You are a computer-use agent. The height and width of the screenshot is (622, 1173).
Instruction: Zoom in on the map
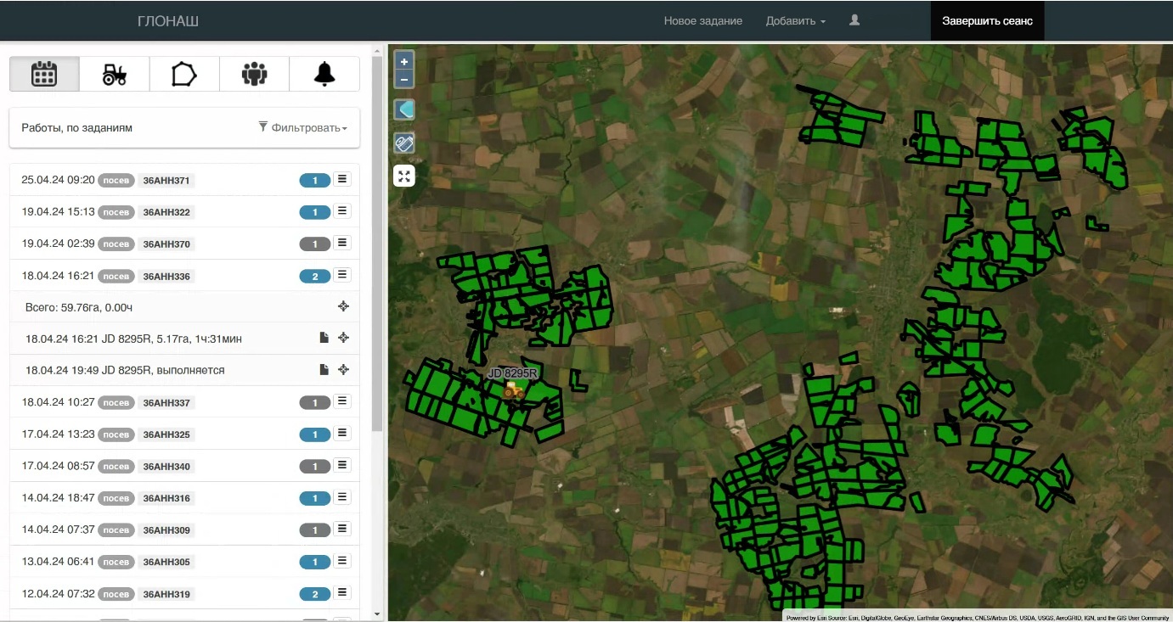coord(404,61)
